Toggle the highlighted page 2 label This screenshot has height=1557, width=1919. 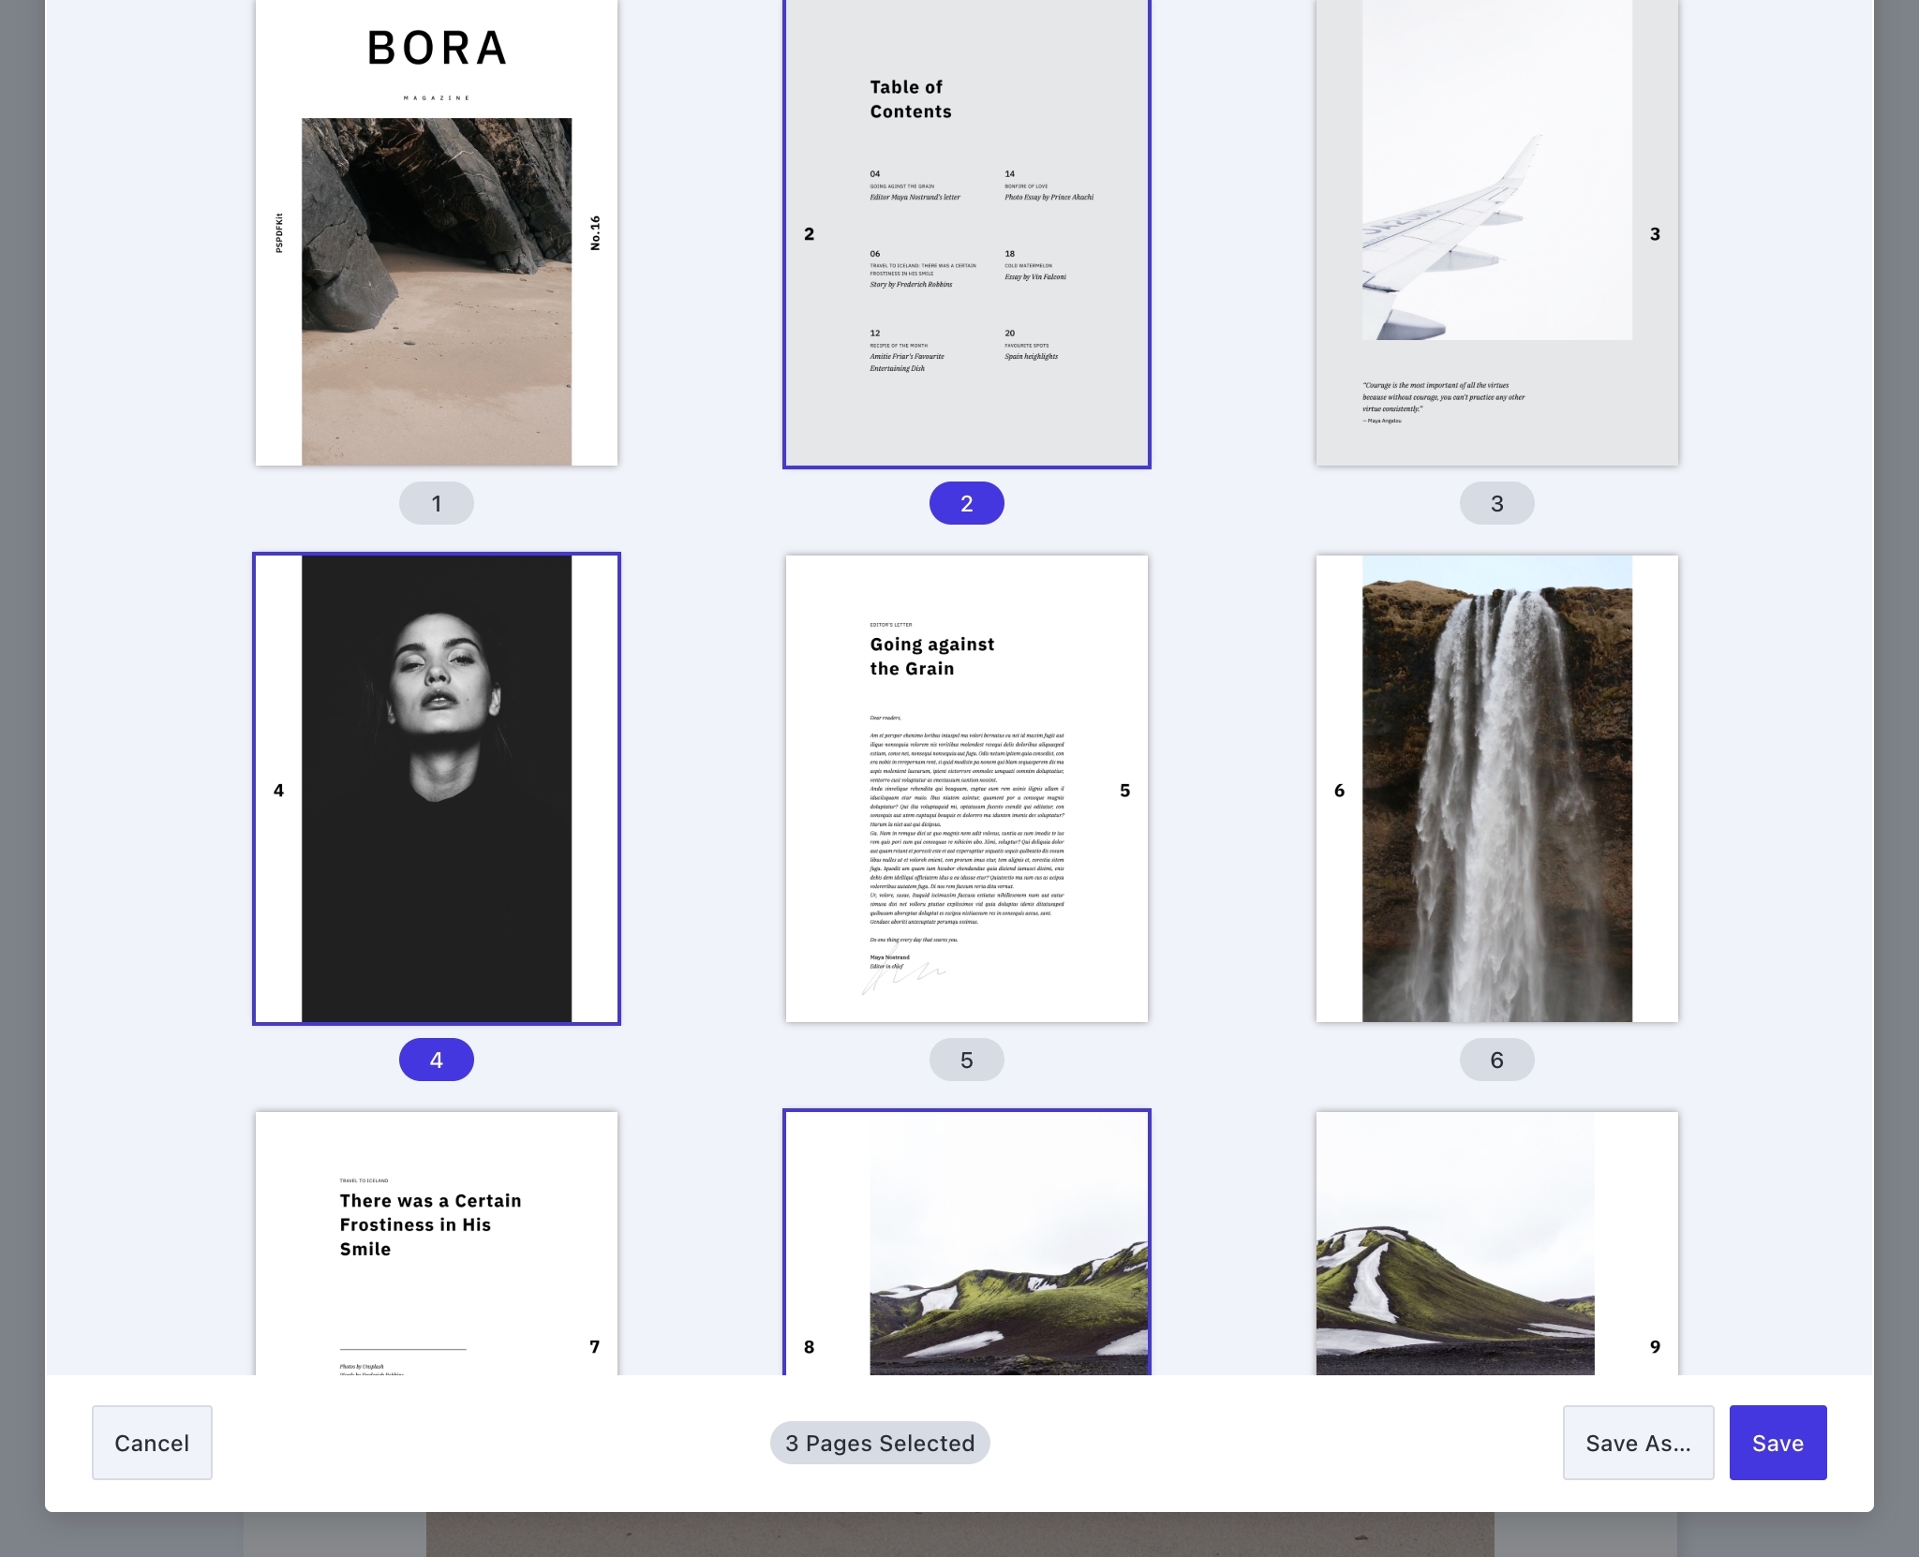(966, 504)
